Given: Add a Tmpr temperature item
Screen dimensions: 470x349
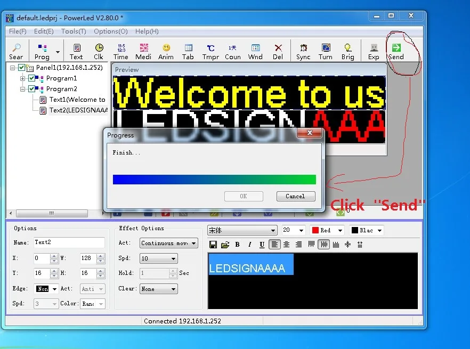Looking at the screenshot, I should 210,51.
